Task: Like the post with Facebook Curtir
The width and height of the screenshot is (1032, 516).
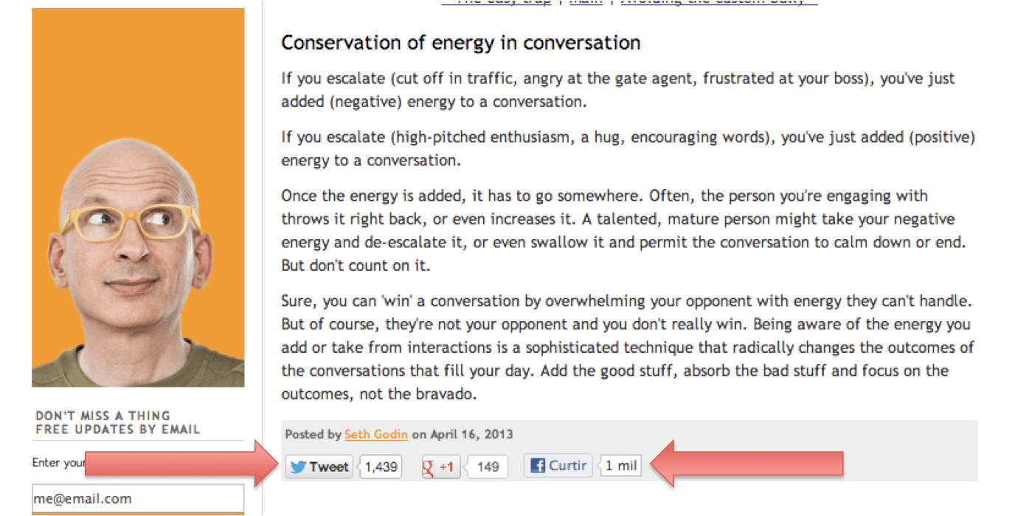Action: [x=558, y=466]
